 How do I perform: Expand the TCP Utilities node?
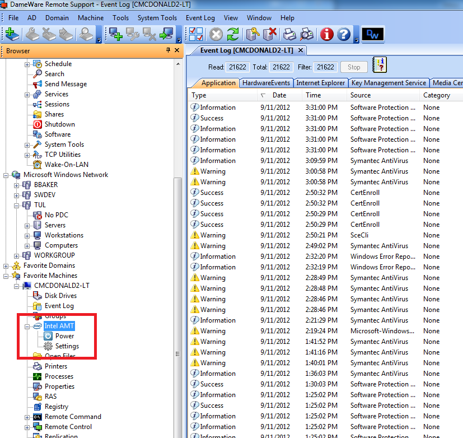(x=27, y=155)
